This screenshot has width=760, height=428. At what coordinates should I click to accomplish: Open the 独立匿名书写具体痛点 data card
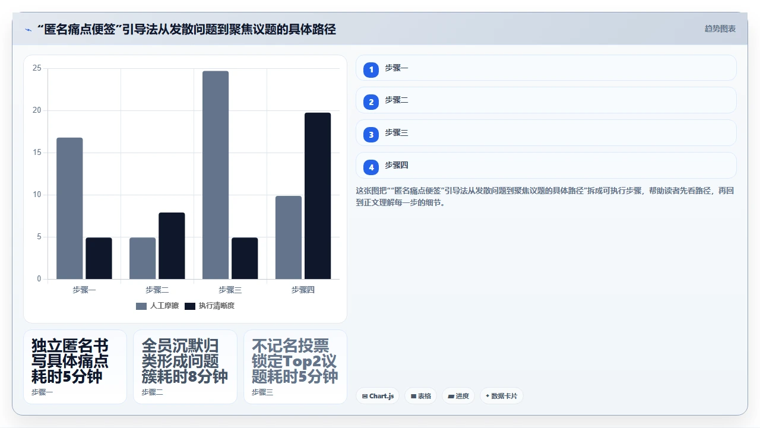pos(75,367)
